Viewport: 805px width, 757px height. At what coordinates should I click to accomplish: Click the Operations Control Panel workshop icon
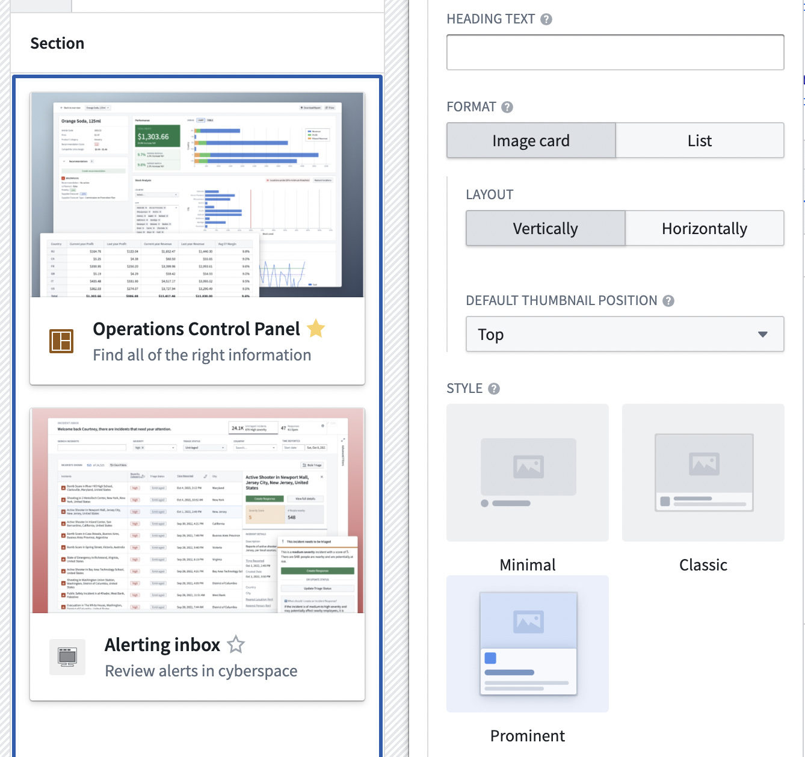(x=61, y=341)
